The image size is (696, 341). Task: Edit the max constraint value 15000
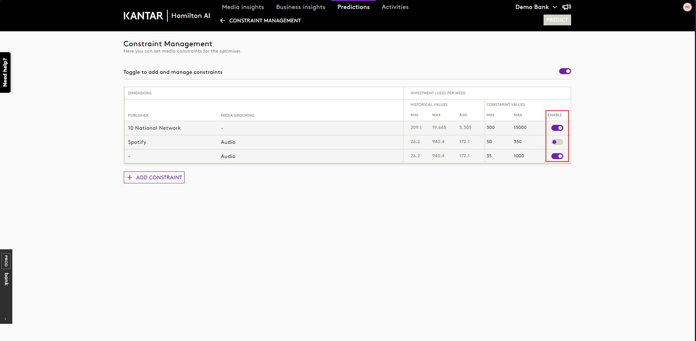click(x=520, y=127)
